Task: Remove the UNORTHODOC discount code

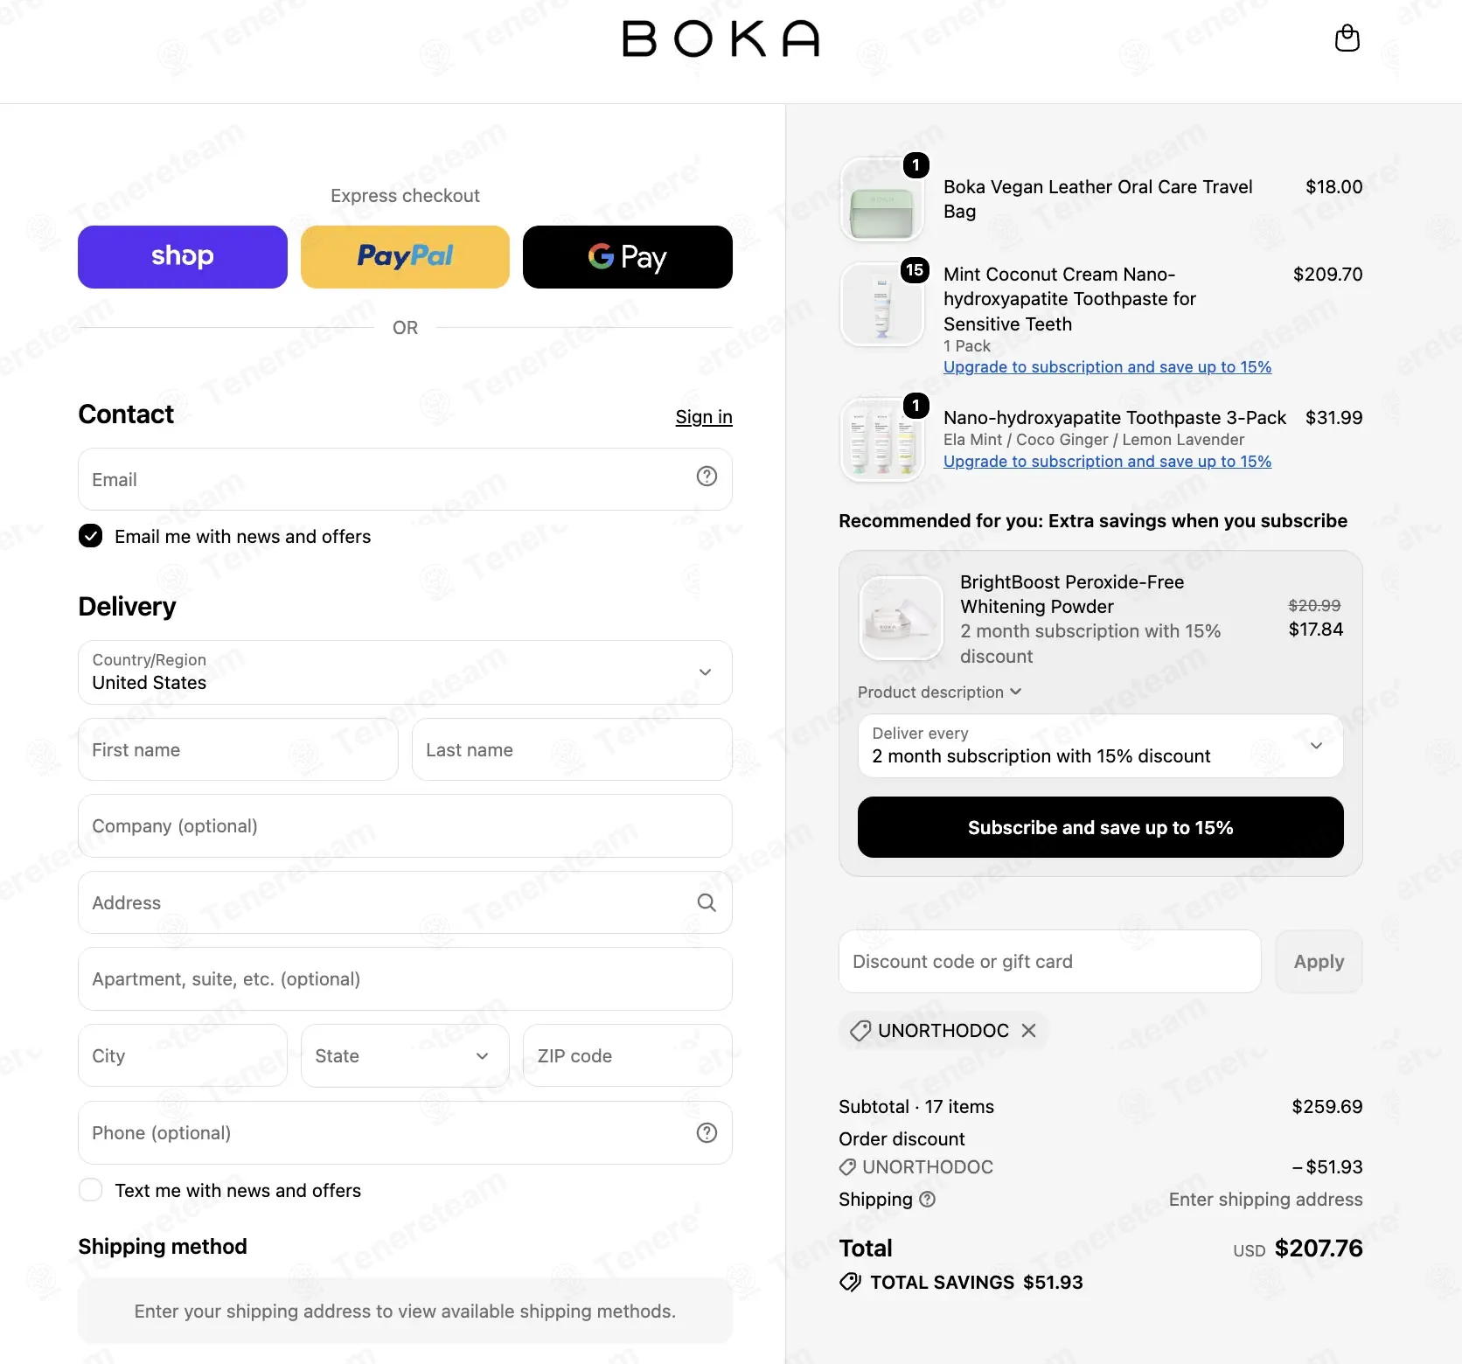Action: [x=1029, y=1030]
